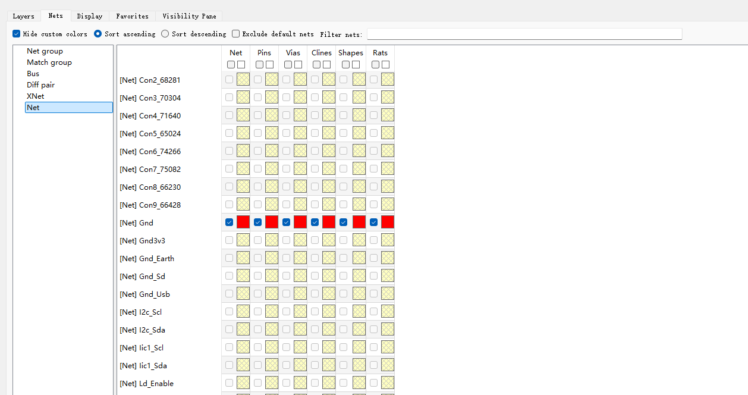
Task: Uncheck the Gnd row Pins checkbox
Action: [x=258, y=222]
